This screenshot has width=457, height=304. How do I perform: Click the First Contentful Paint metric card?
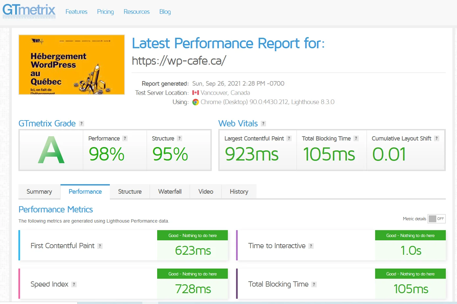(123, 246)
